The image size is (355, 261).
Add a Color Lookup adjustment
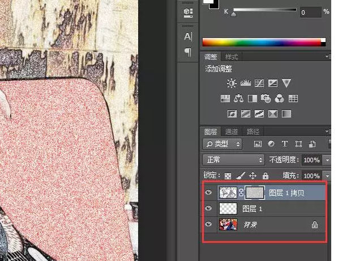(293, 99)
